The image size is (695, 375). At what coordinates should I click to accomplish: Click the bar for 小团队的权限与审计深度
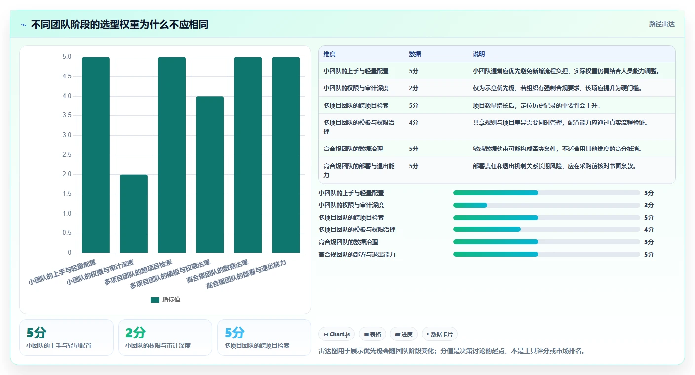pos(134,214)
